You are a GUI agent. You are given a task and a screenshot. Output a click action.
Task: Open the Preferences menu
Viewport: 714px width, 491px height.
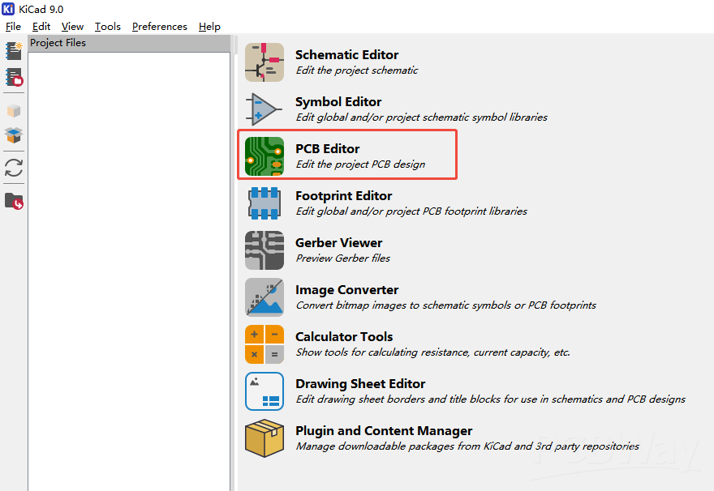click(x=159, y=27)
